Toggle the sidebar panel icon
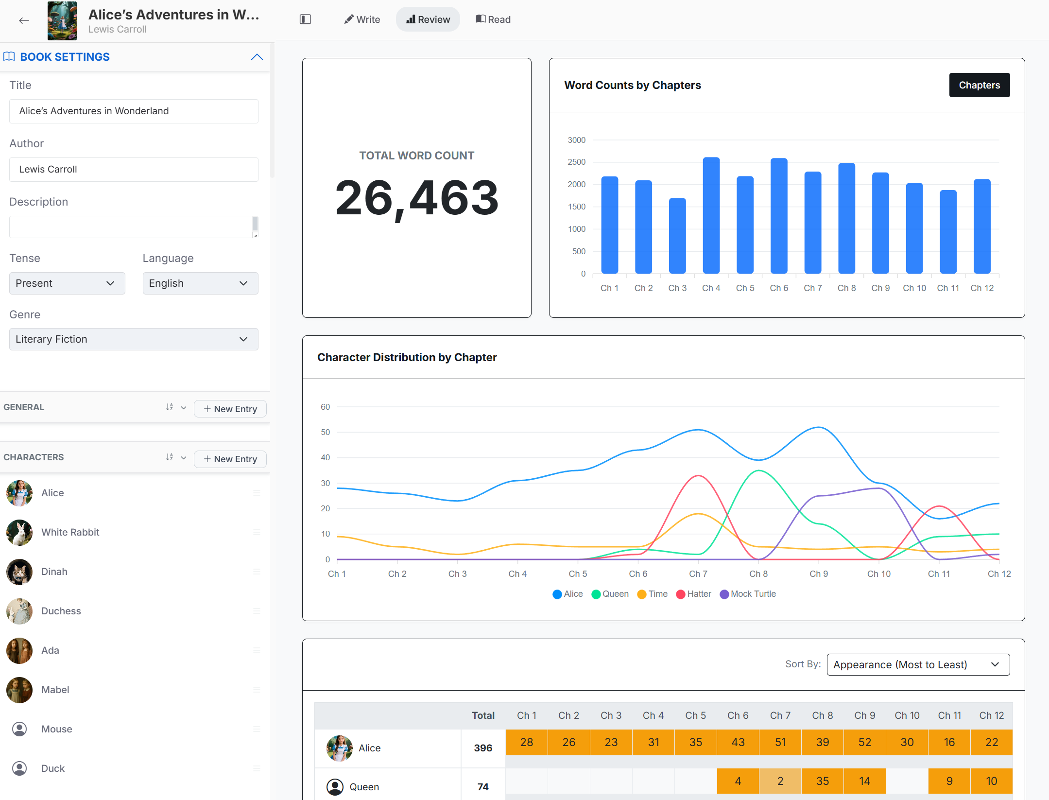The image size is (1049, 800). 305,19
